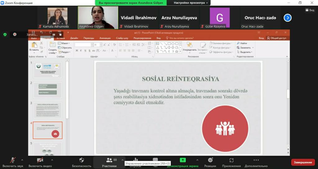Toggle italic К formatting
This screenshot has width=318, height=169.
point(81,51)
